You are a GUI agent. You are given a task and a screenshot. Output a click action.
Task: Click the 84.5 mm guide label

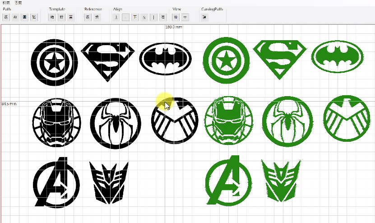pos(9,104)
